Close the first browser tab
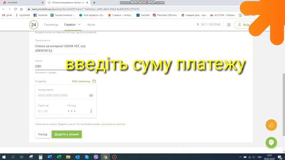 pos(43,3)
